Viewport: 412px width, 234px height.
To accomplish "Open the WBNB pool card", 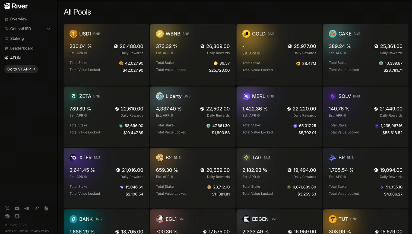I will [x=193, y=55].
